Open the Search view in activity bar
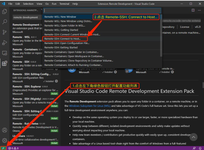 coord(5,22)
